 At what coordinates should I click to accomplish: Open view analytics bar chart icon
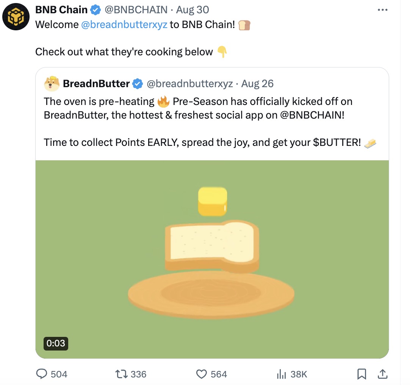pos(281,374)
